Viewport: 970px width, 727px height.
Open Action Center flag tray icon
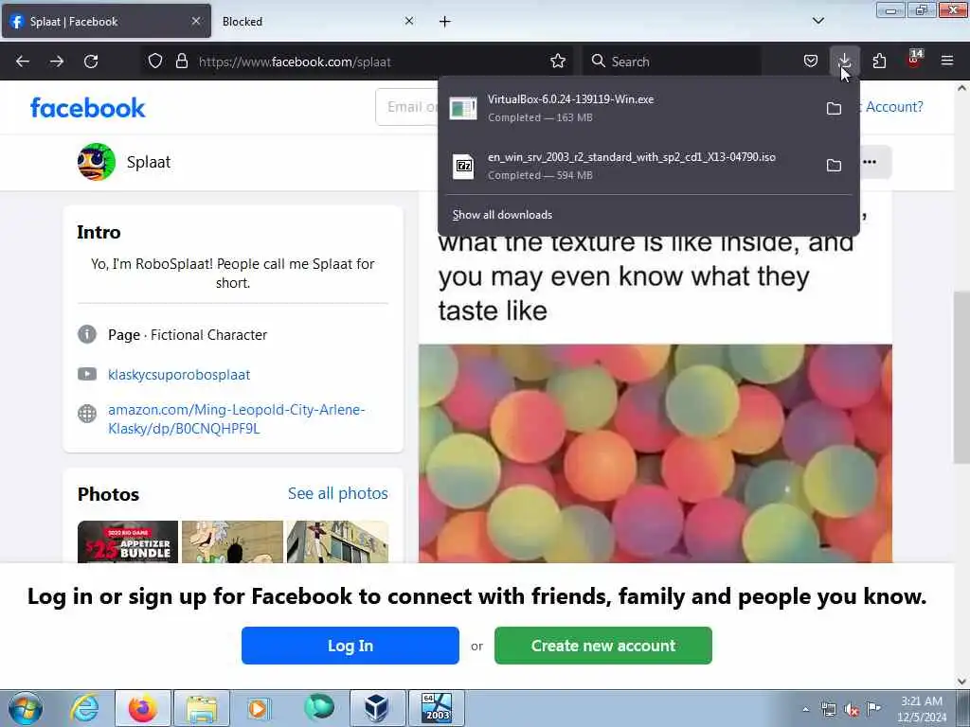(x=873, y=709)
